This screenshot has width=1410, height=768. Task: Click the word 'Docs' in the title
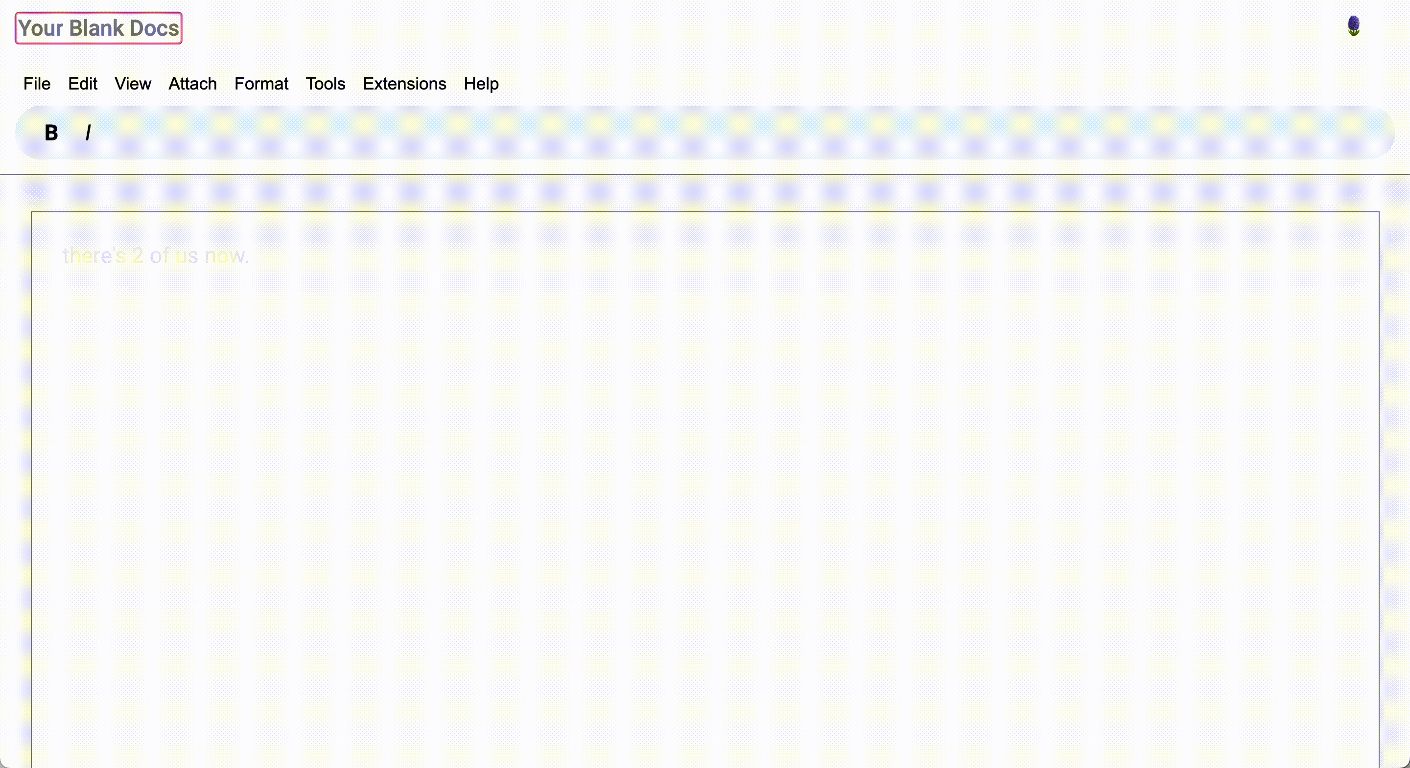point(154,28)
